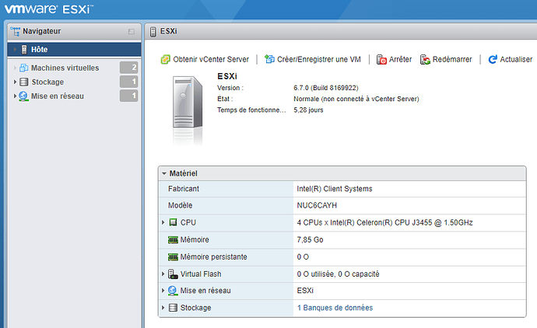Click the Redémarrer reboot icon
Screen dimensions: 537x328
point(425,60)
